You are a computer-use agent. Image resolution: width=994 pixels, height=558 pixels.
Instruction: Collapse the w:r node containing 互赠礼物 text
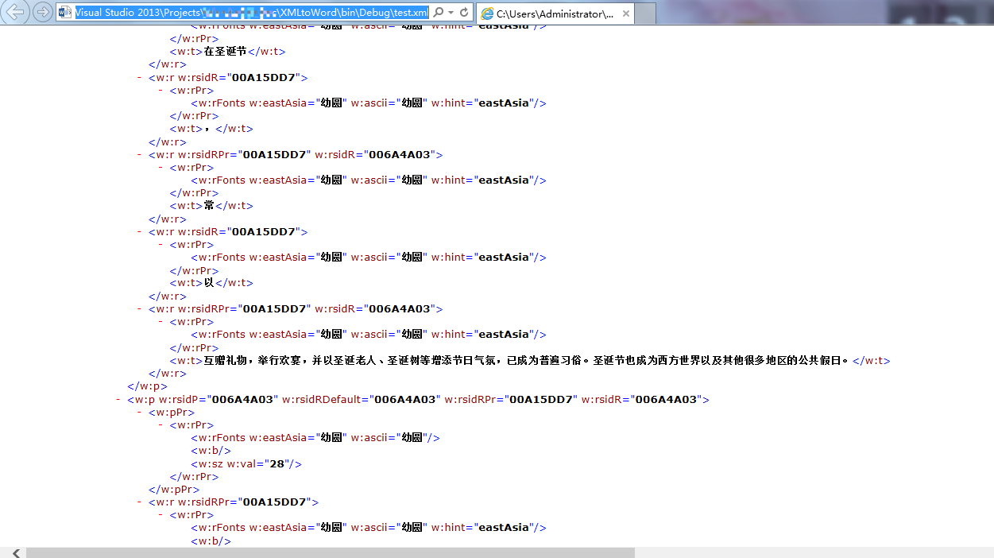point(140,308)
